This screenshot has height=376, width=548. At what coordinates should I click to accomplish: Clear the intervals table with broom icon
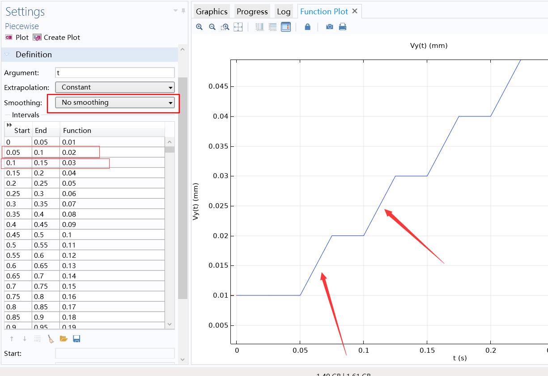coord(51,339)
